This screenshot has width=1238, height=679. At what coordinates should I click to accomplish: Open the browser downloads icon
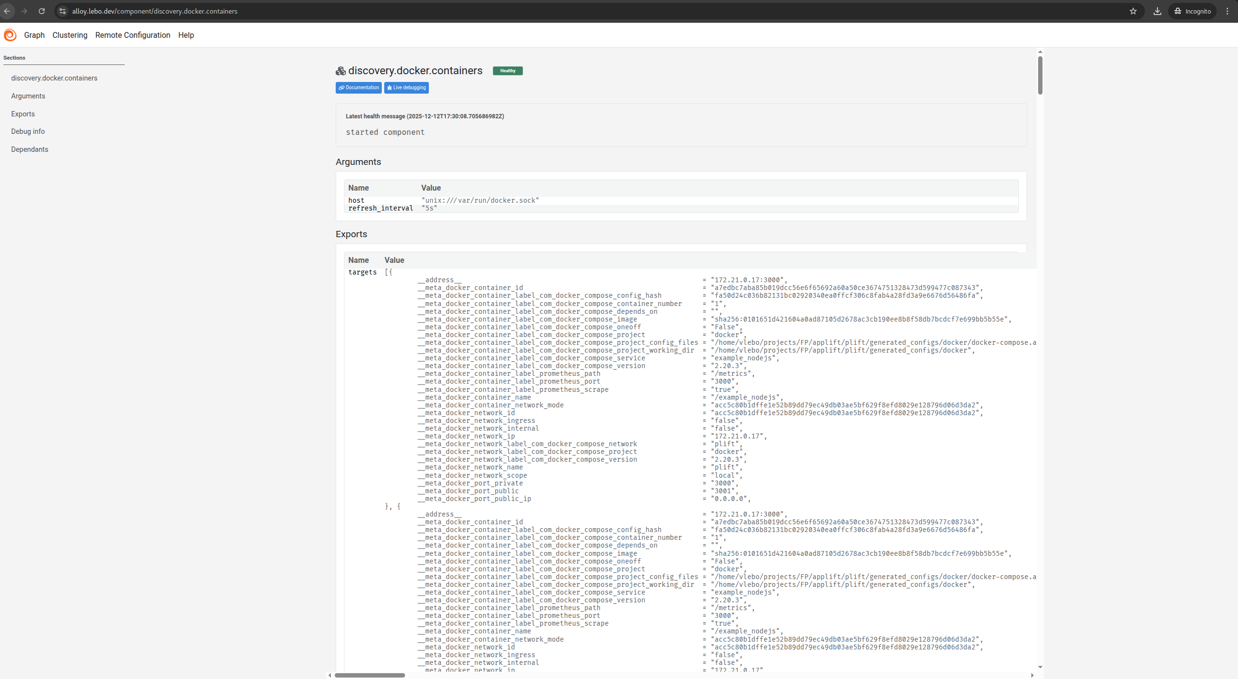click(1157, 11)
